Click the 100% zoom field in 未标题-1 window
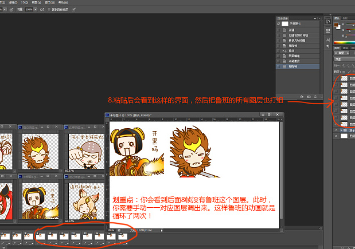355x249 pixels. click(111, 231)
